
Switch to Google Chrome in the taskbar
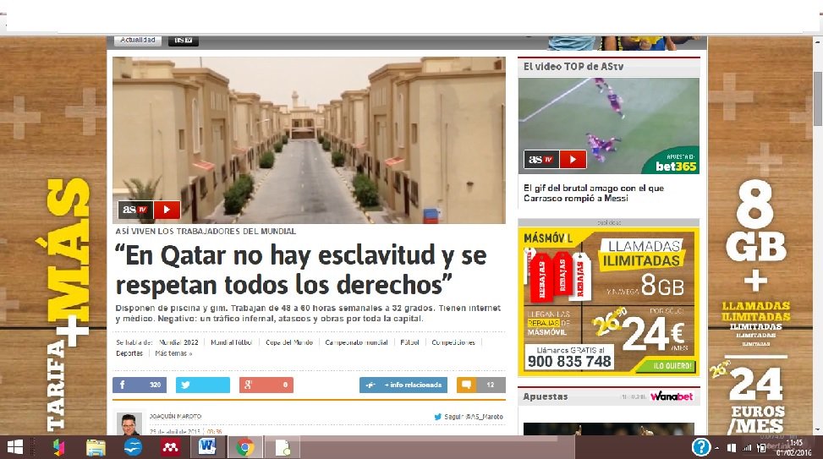pos(244,447)
